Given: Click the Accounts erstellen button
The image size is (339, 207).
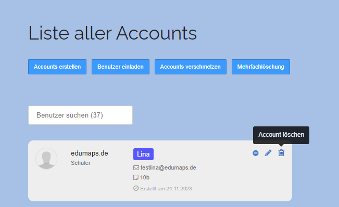Looking at the screenshot, I should pos(57,67).
